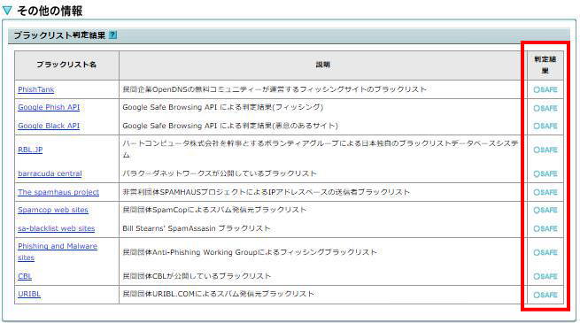Image resolution: width=580 pixels, height=323 pixels.
Task: Collapse the その他の情報 section triangle
Action: [7, 11]
